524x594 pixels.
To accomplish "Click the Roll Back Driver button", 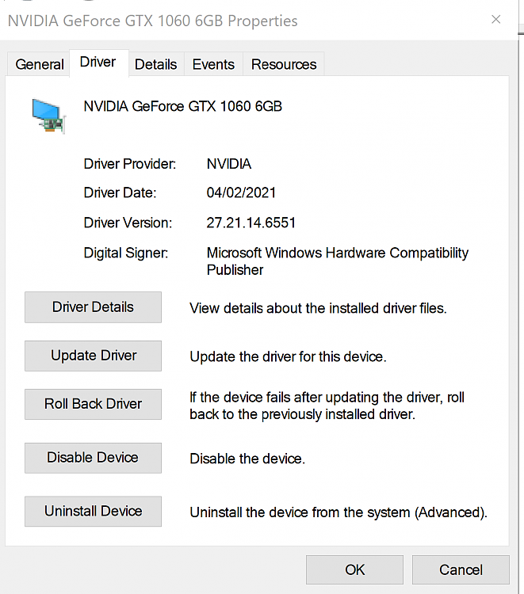I will pos(93,404).
